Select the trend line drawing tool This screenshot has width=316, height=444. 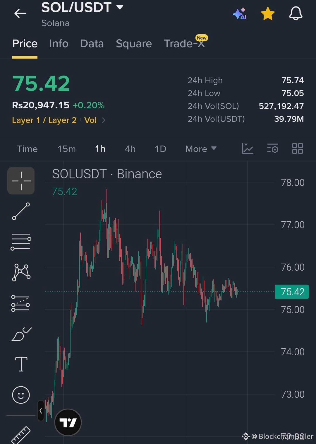(x=21, y=211)
